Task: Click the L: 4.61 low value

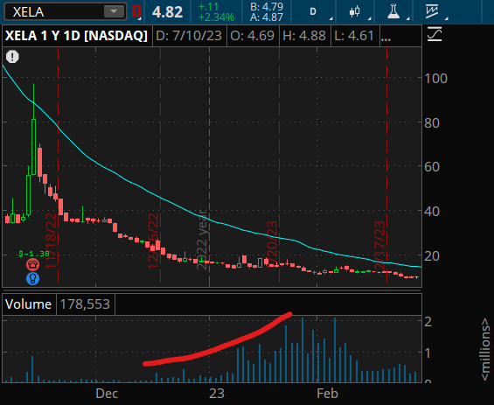Action: 354,36
